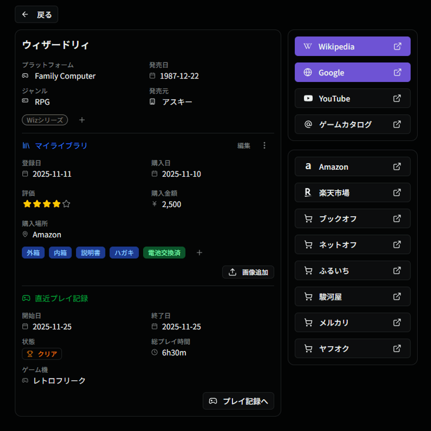The height and width of the screenshot is (431, 431).
Task: Open the ゲームカタログ link
Action: [x=353, y=125]
